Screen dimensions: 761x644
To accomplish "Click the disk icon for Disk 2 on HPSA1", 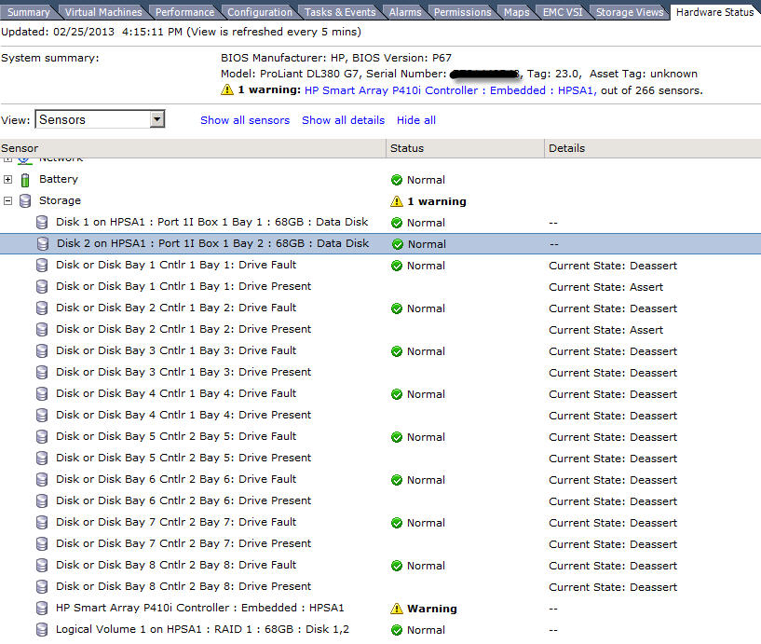I will coord(43,244).
